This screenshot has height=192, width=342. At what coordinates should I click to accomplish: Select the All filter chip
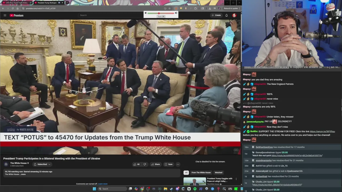(x=186, y=173)
